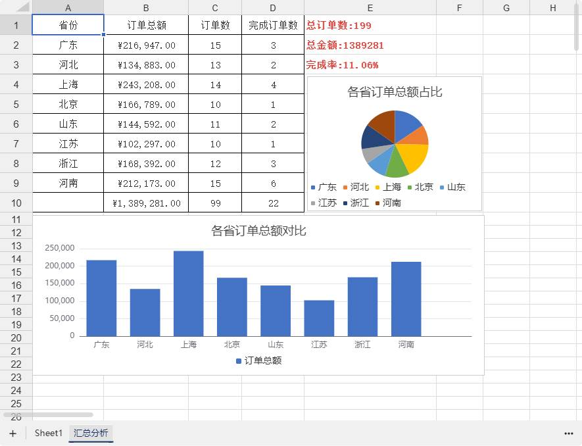
Task: Click the 订单数 header cell
Action: pyautogui.click(x=215, y=25)
